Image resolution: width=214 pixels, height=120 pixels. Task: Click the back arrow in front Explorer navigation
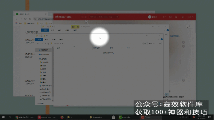38,44
